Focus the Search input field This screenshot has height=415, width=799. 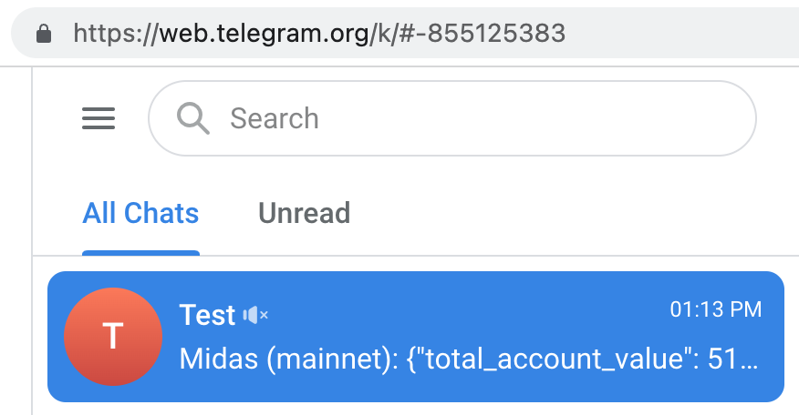click(x=474, y=118)
